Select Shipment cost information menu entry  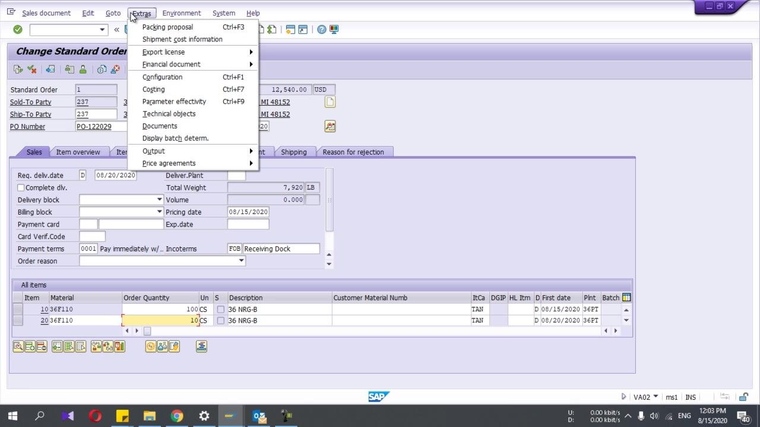194,39
